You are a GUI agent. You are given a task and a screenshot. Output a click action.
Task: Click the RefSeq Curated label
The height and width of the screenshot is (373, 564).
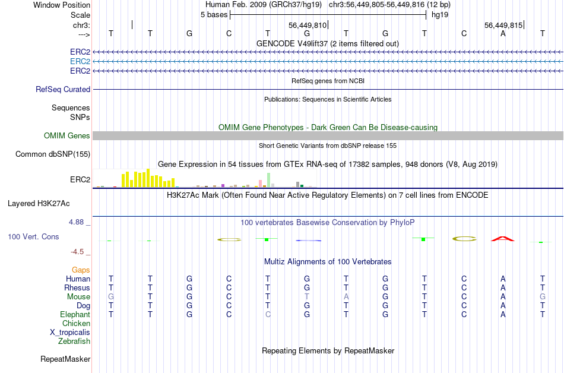62,89
